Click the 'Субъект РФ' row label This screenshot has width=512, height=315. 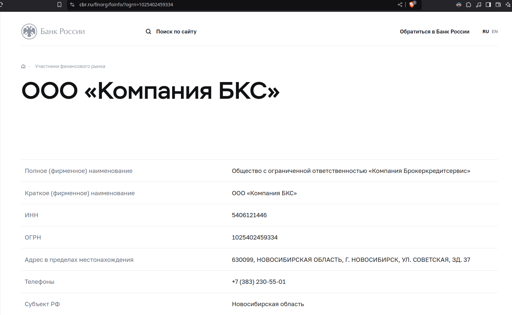pyautogui.click(x=42, y=304)
